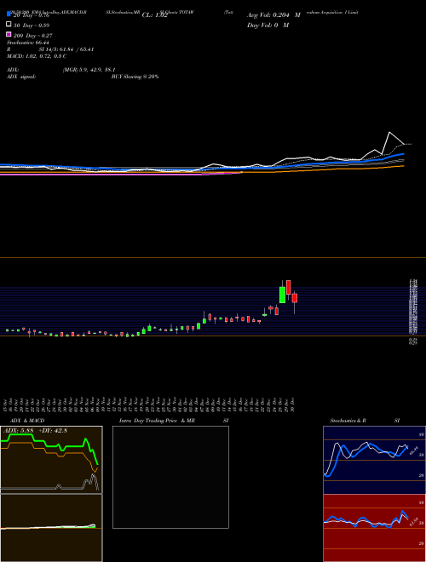Click the 'CL: 1.02' closing price text
This screenshot has width=426, height=562.
(x=154, y=15)
